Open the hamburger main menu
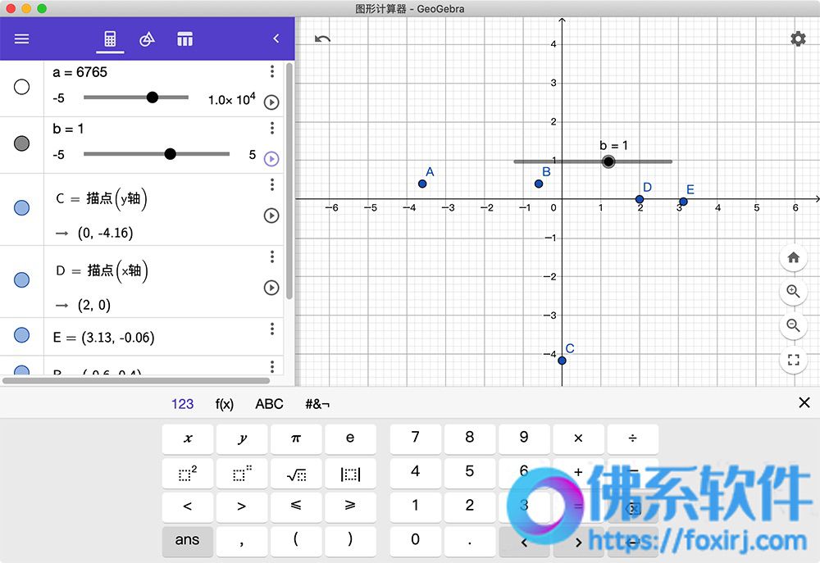The image size is (820, 563). pos(21,39)
